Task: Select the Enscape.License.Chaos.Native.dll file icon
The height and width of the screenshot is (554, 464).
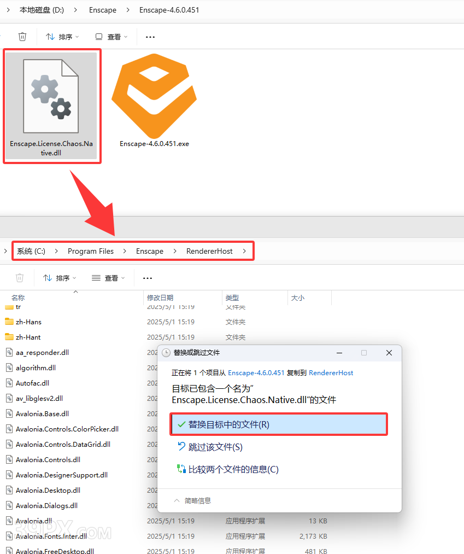Action: click(51, 96)
